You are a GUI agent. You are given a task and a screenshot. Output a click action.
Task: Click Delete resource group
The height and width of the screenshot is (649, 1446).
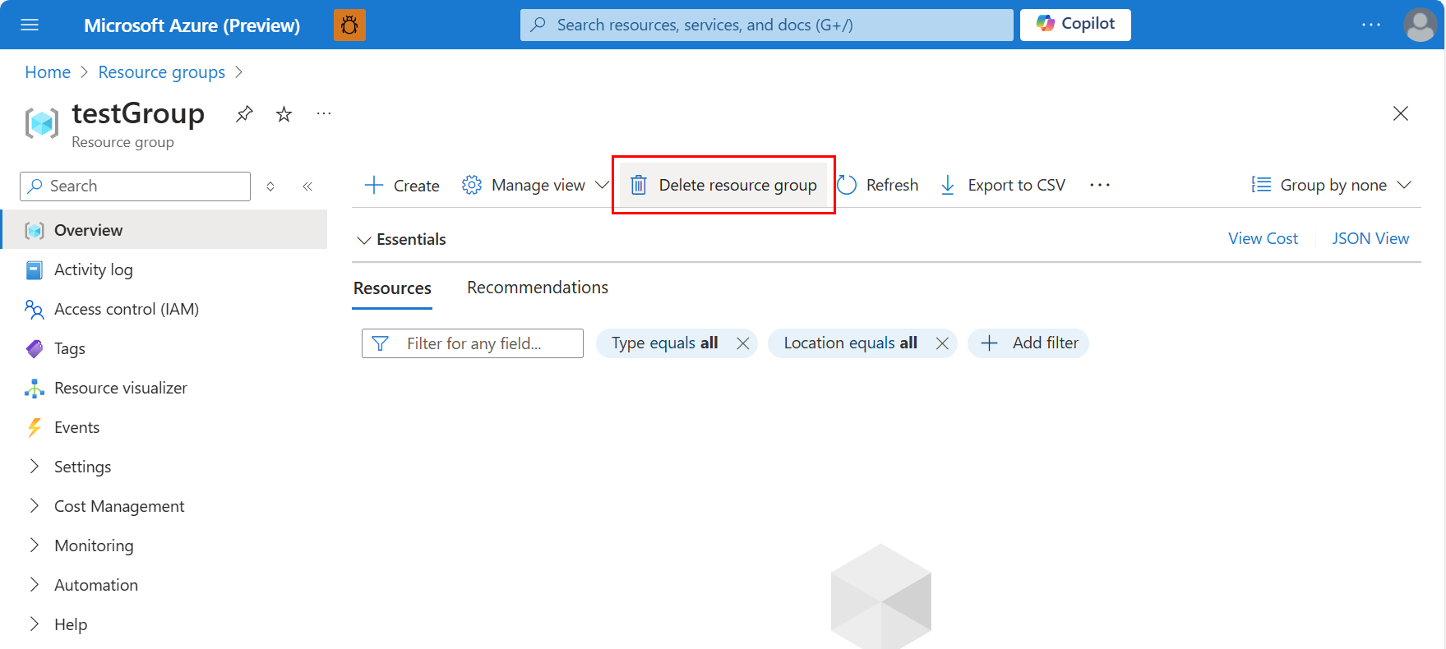pyautogui.click(x=723, y=185)
